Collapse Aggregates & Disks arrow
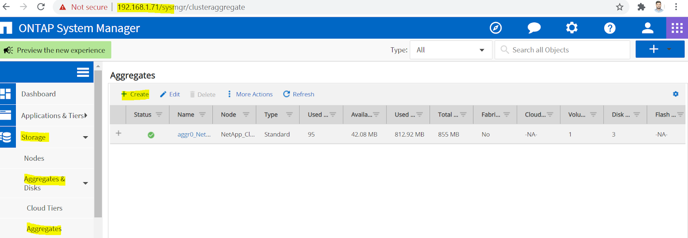The width and height of the screenshot is (688, 238). (x=86, y=183)
